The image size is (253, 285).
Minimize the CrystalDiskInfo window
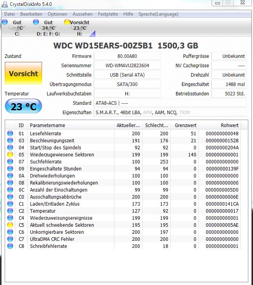click(x=217, y=3)
